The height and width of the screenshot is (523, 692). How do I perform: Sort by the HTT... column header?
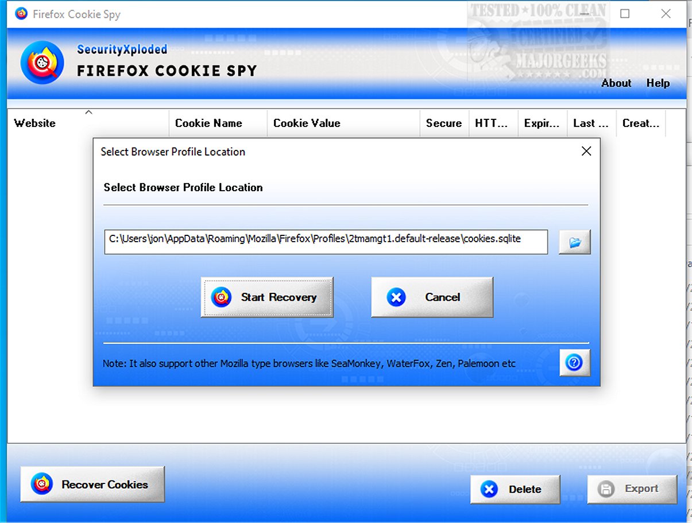[493, 123]
